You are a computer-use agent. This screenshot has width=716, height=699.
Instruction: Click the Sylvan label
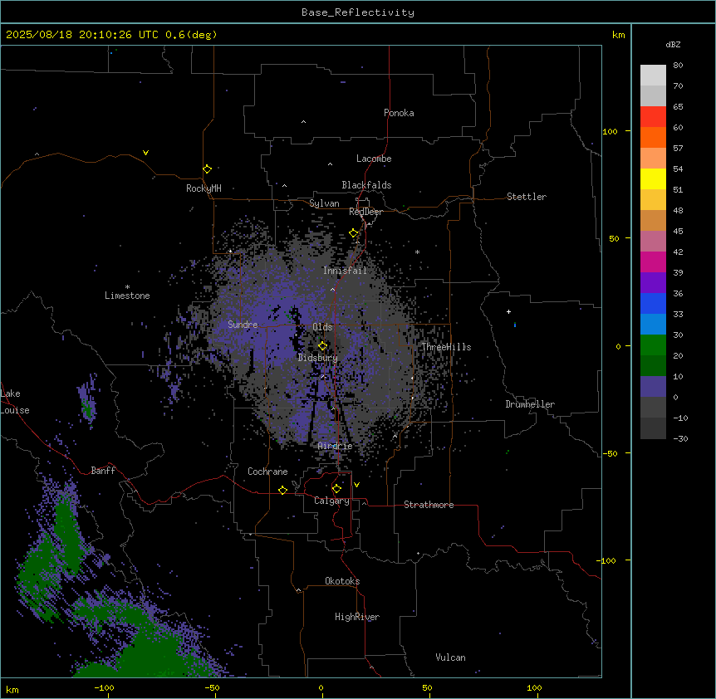(324, 203)
